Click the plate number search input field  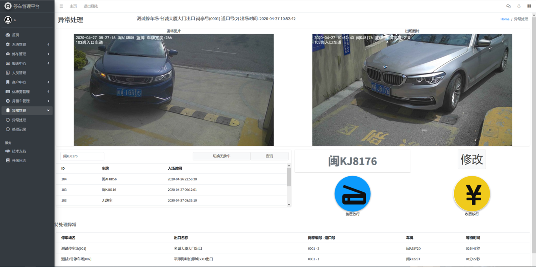(x=82, y=156)
